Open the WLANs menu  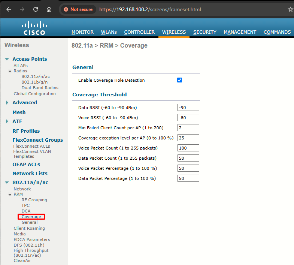point(109,32)
